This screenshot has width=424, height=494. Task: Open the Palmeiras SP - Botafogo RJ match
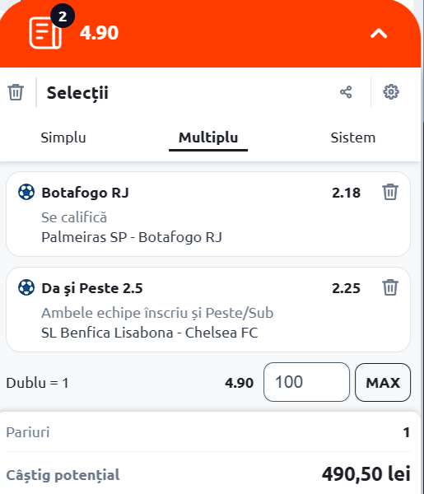click(132, 237)
